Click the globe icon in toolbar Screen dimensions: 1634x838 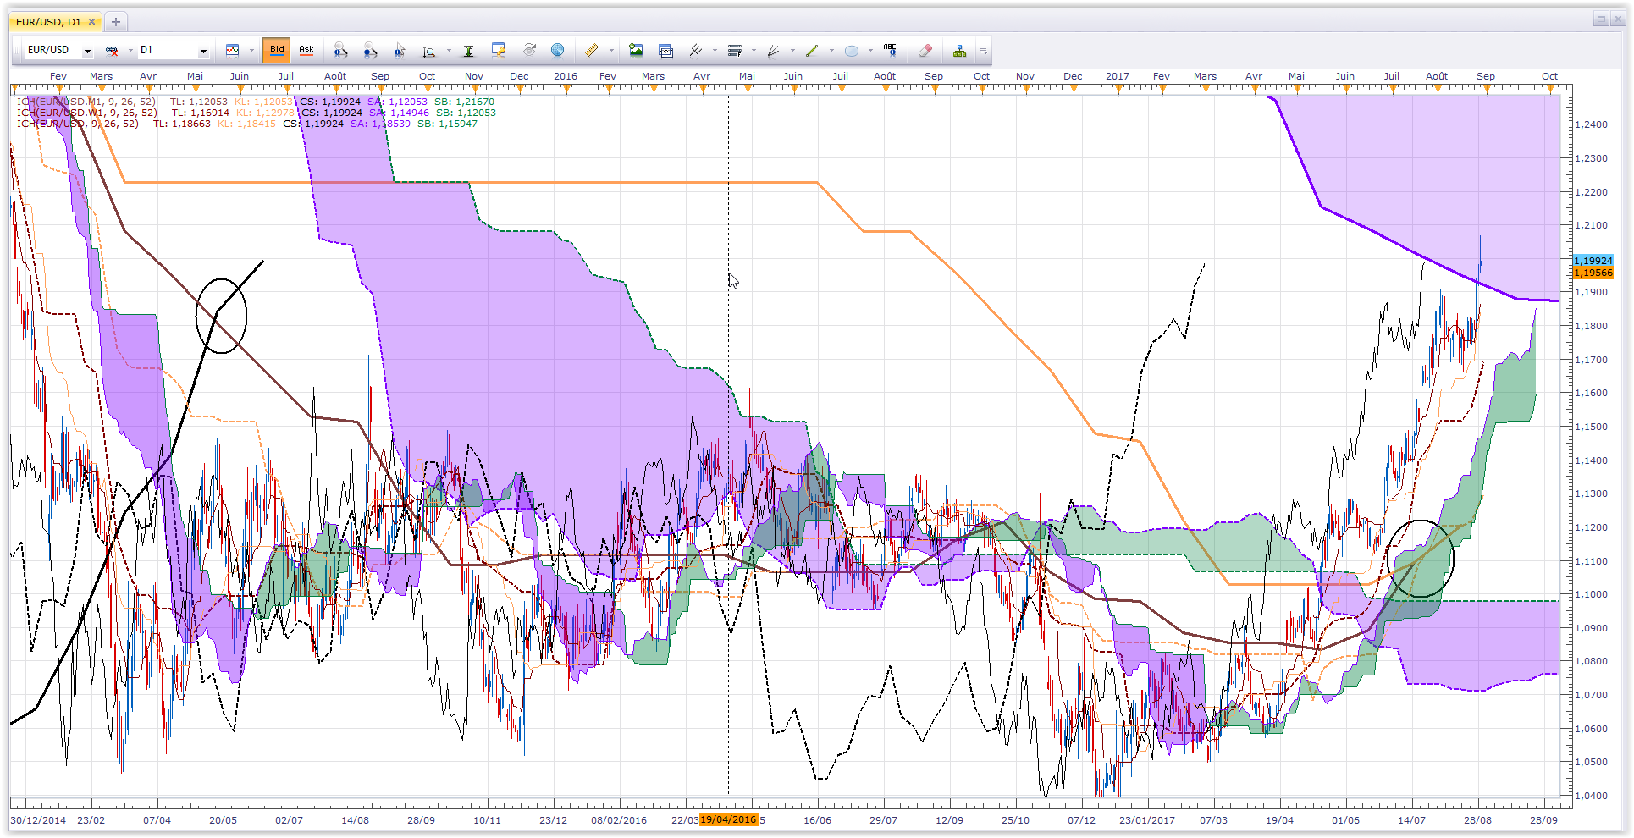[557, 51]
